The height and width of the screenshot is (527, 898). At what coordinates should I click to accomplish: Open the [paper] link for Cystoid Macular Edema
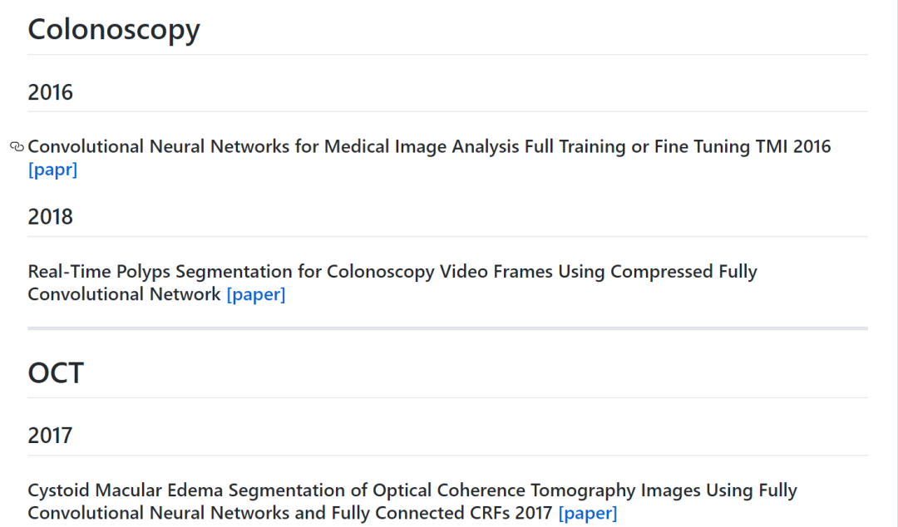click(587, 513)
